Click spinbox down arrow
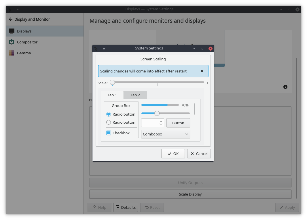Image resolution: width=307 pixels, height=220 pixels. click(x=161, y=124)
